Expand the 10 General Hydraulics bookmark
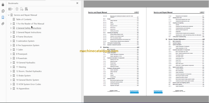 pos(11,63)
